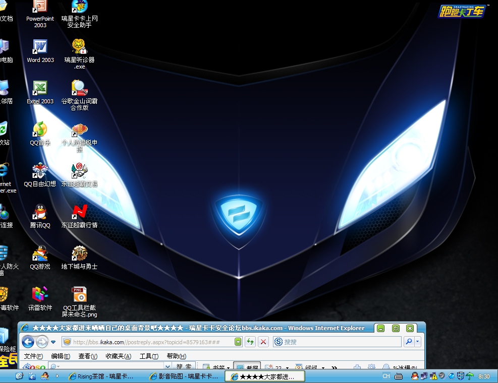Viewport: 498px width, 383px height.
Task: Open the search provider dropdown arrow
Action: click(417, 342)
